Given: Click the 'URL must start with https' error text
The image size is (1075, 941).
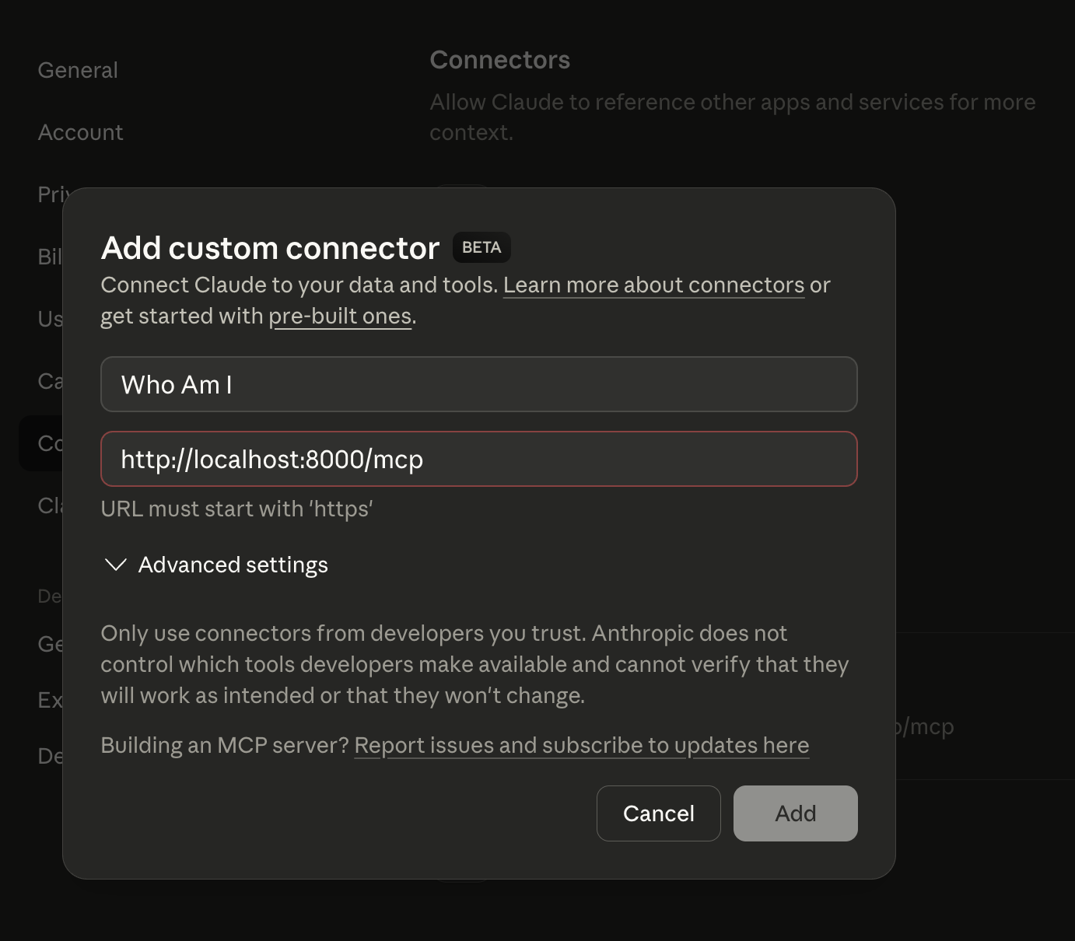Looking at the screenshot, I should (236, 509).
